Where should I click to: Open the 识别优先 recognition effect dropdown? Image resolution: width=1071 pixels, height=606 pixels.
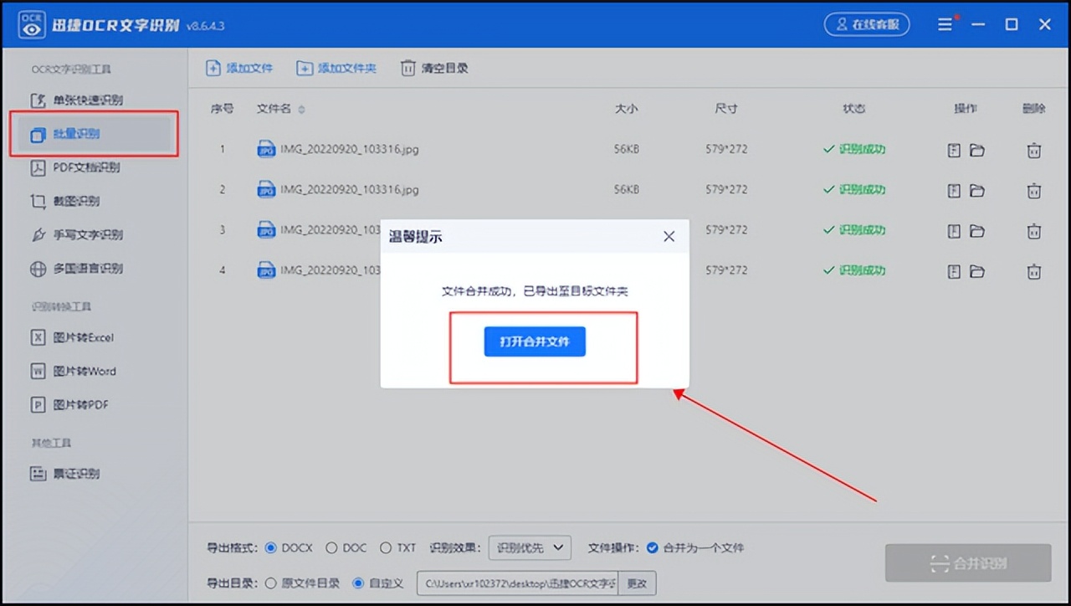pyautogui.click(x=530, y=547)
